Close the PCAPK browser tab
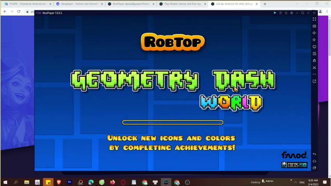 click(x=50, y=4)
